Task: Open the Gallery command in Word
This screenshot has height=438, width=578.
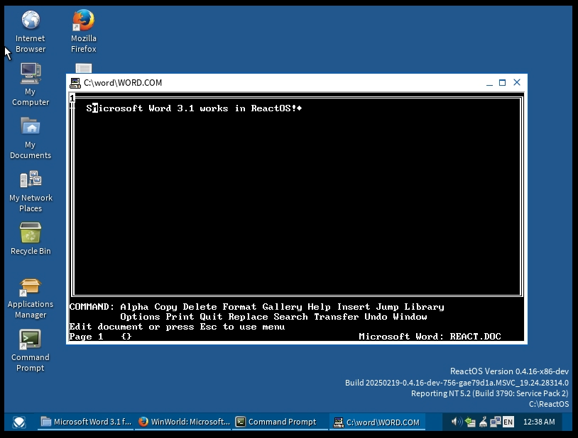Action: click(282, 307)
